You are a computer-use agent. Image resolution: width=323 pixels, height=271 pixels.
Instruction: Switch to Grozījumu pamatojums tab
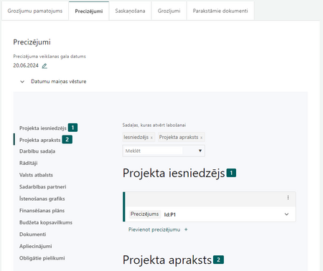[35, 11]
